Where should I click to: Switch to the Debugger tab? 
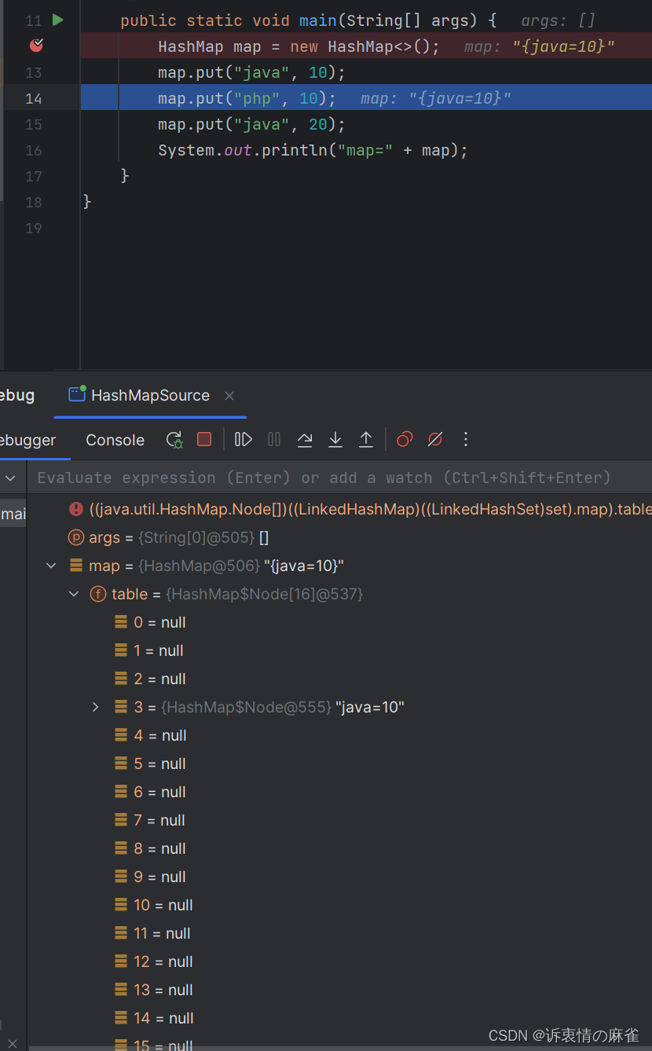point(28,440)
